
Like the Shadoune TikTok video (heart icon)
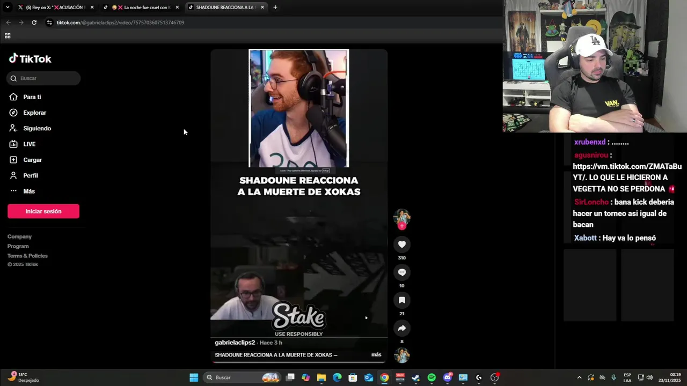(x=401, y=244)
